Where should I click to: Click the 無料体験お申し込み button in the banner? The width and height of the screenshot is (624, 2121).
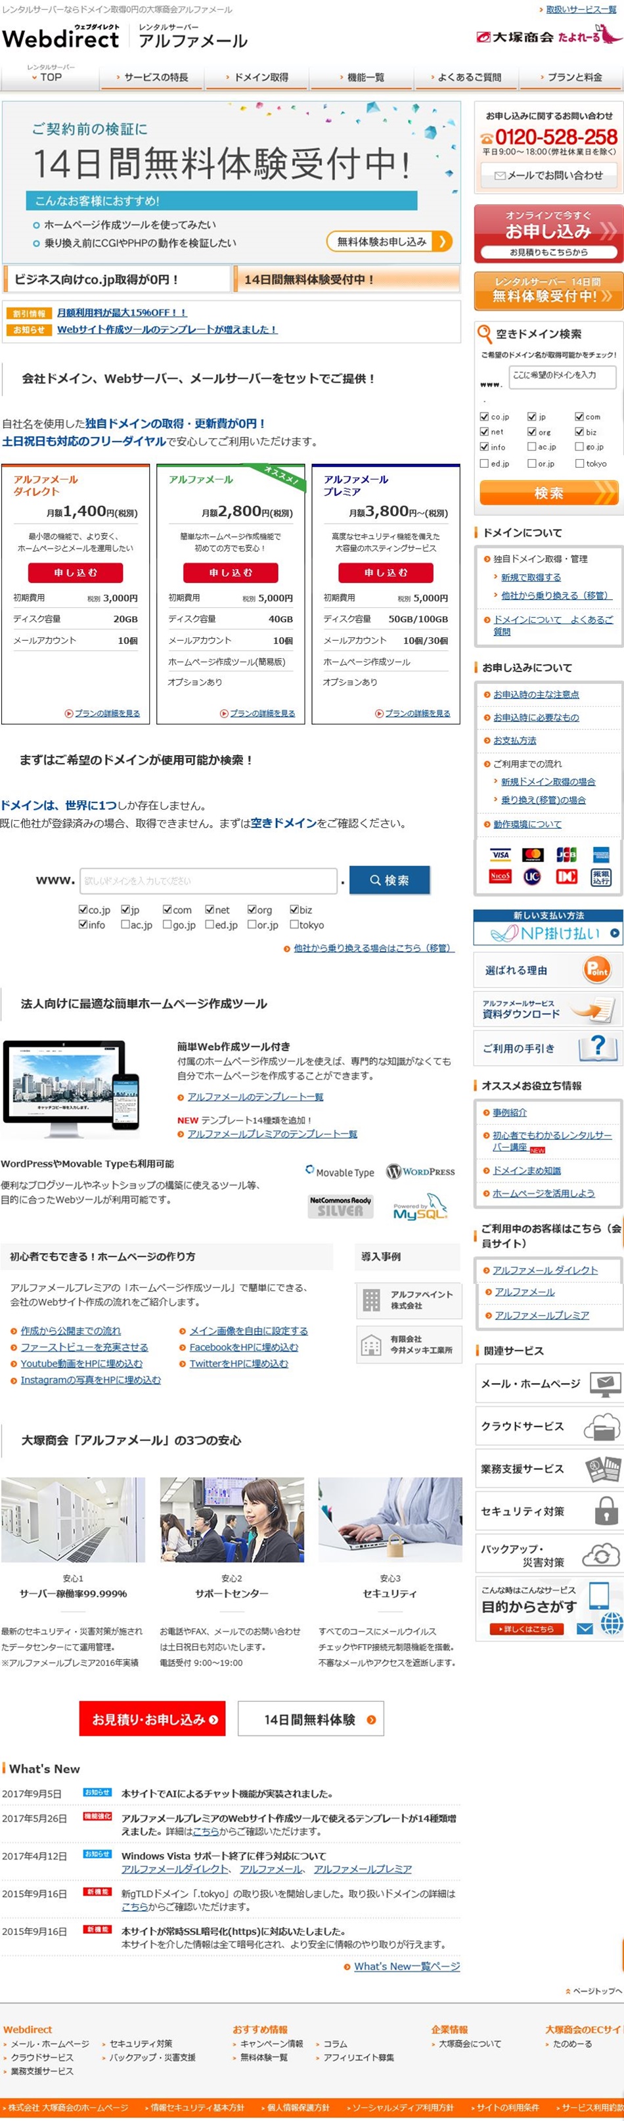(x=390, y=241)
